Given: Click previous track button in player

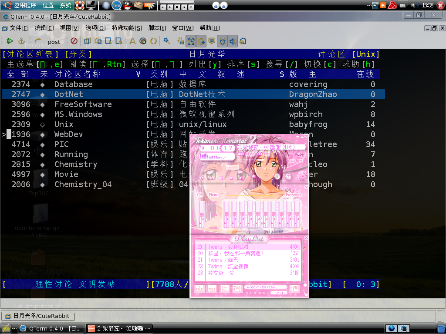Looking at the screenshot, I should click(x=202, y=178).
